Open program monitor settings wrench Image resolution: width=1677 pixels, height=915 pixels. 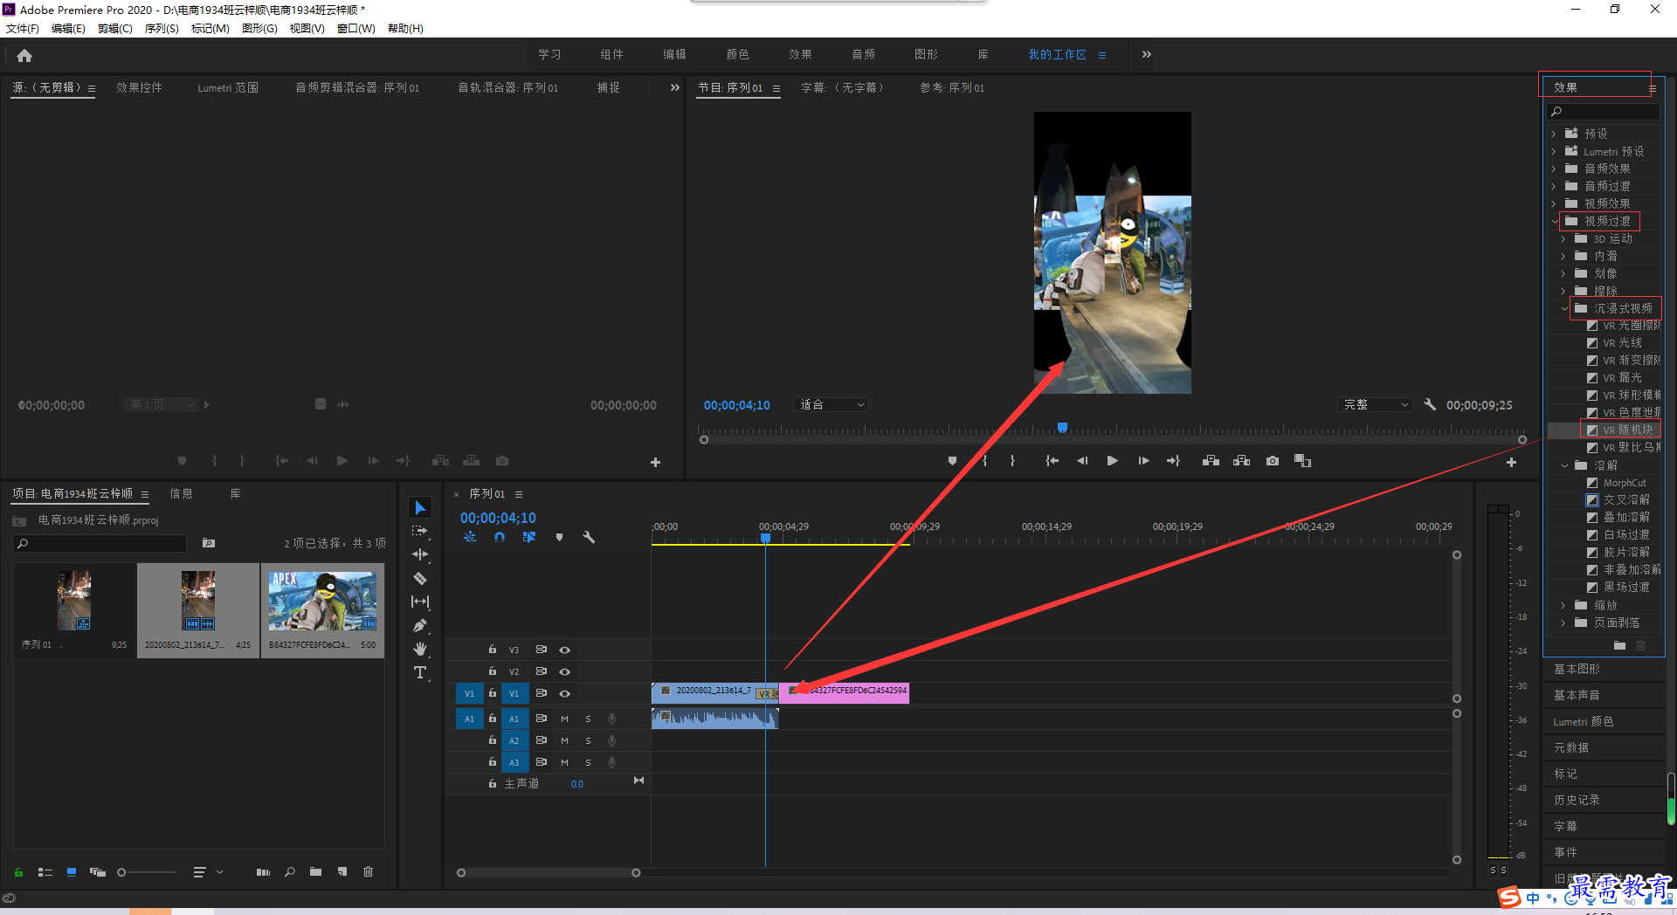[1430, 405]
